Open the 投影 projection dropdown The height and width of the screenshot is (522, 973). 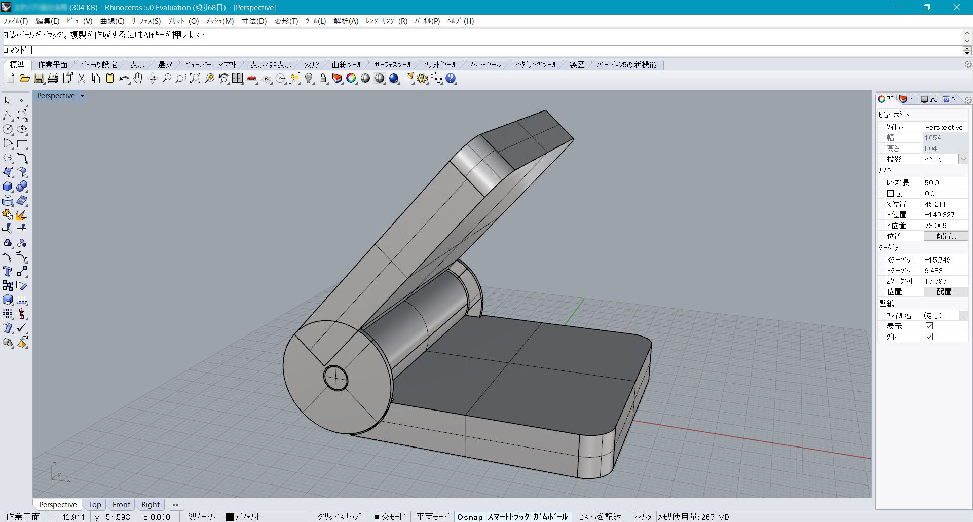click(x=963, y=159)
